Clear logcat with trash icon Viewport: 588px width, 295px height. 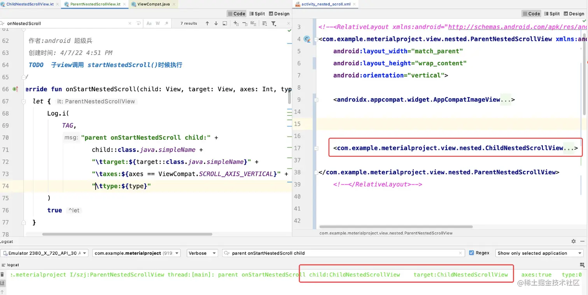[2, 274]
